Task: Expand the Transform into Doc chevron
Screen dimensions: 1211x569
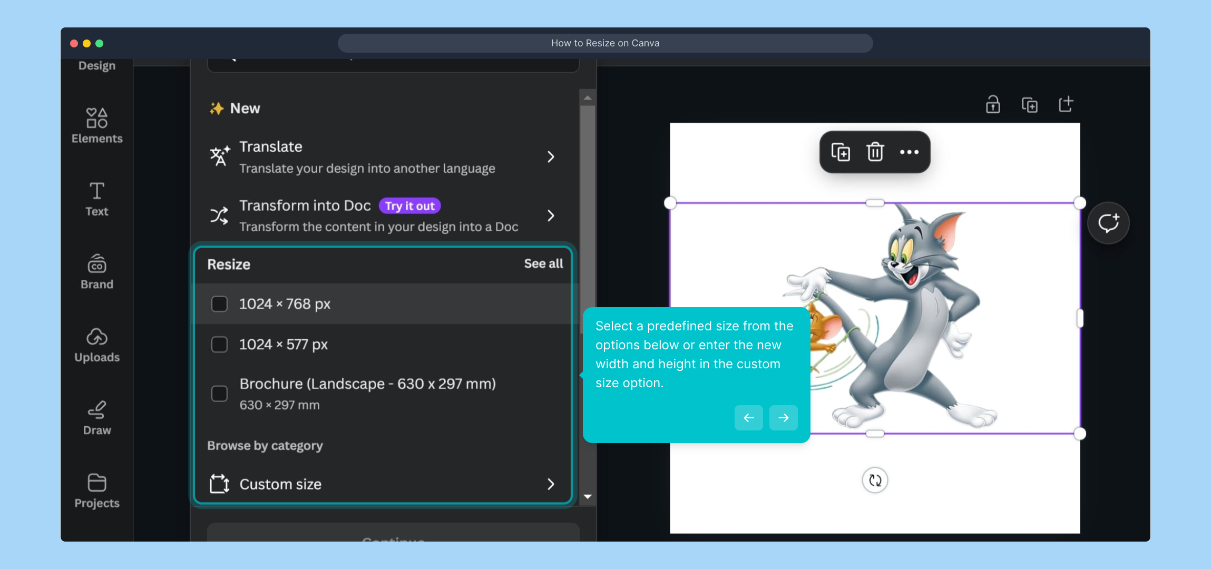Action: (550, 215)
